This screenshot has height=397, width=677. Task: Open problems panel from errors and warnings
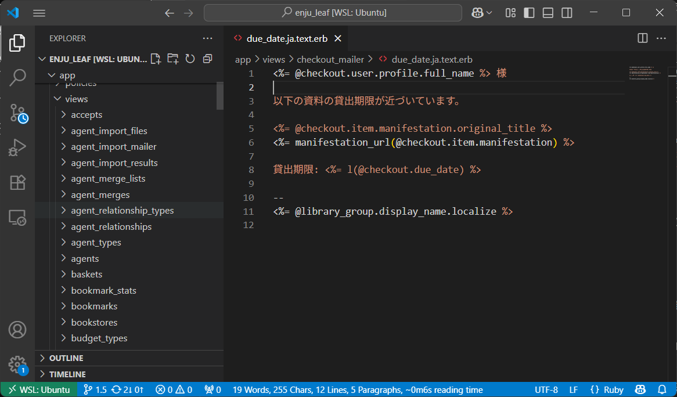(x=174, y=389)
